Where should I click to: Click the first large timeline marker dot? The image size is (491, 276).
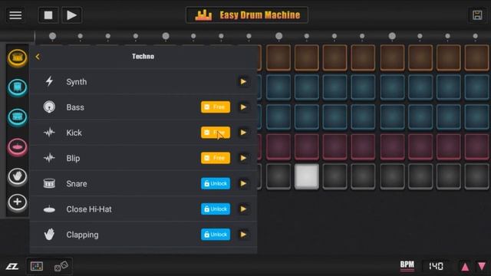pyautogui.click(x=53, y=36)
